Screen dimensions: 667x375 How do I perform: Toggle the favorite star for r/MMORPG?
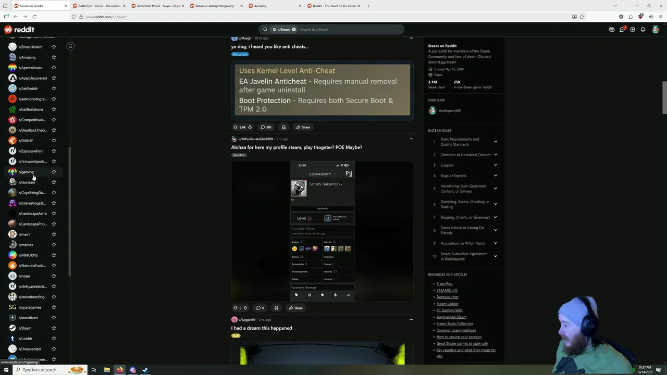point(54,255)
